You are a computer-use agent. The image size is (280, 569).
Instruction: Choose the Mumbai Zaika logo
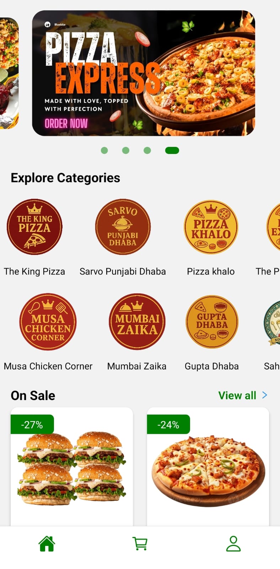click(137, 322)
